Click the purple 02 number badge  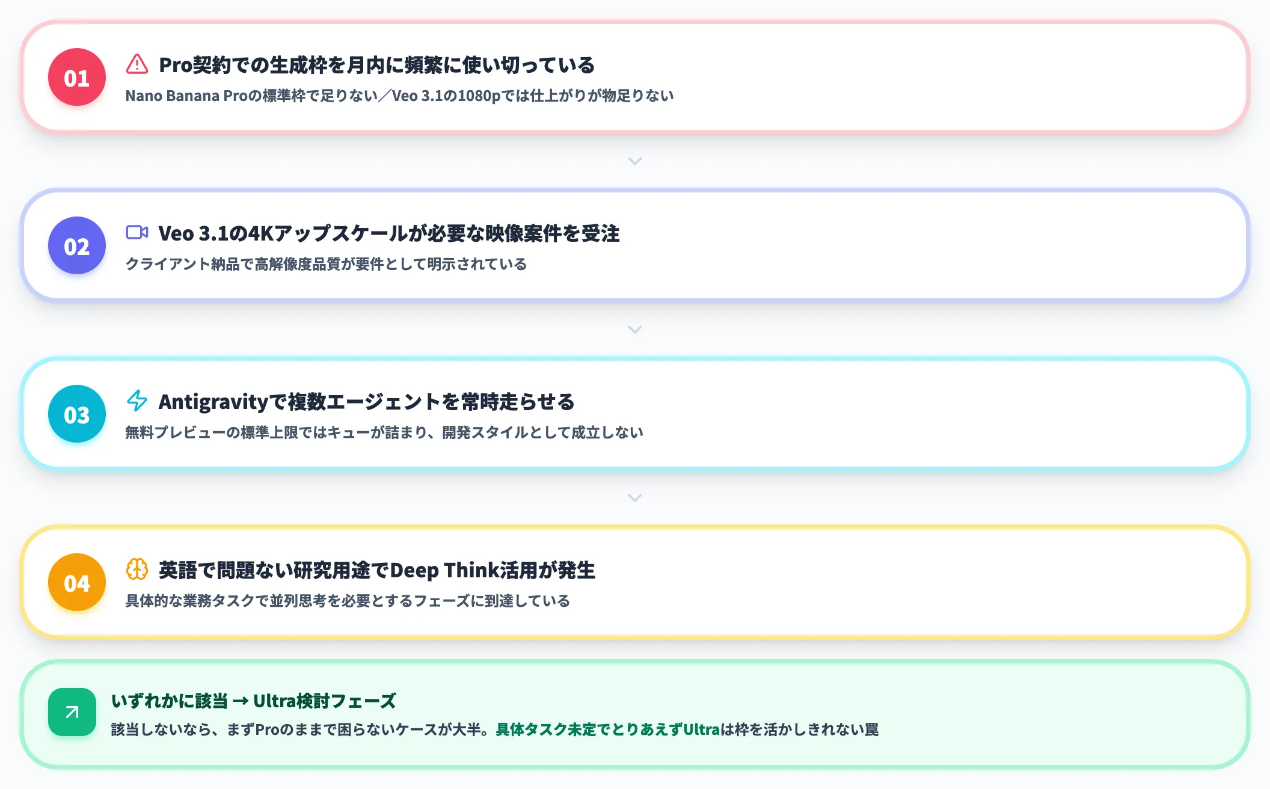click(77, 246)
